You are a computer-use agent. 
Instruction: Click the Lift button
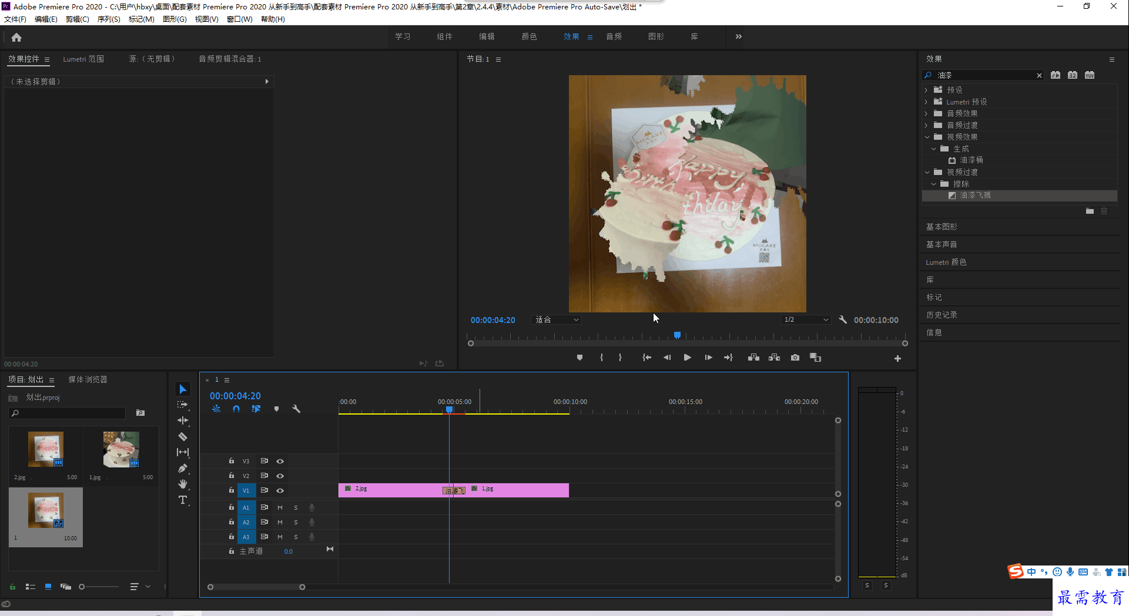[753, 358]
